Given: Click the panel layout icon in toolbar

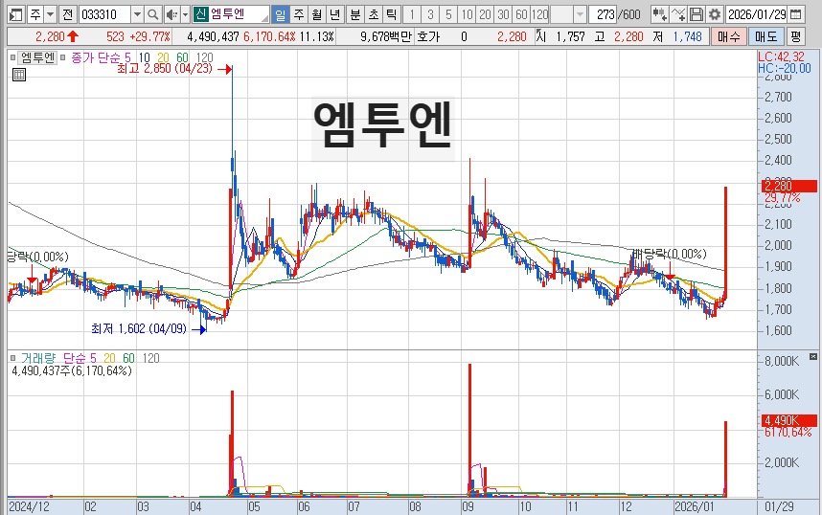Looking at the screenshot, I should (16, 14).
